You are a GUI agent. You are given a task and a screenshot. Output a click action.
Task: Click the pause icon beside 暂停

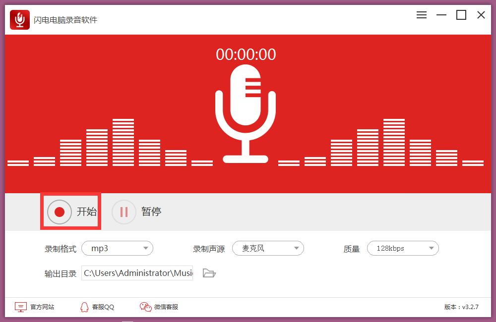pos(124,212)
